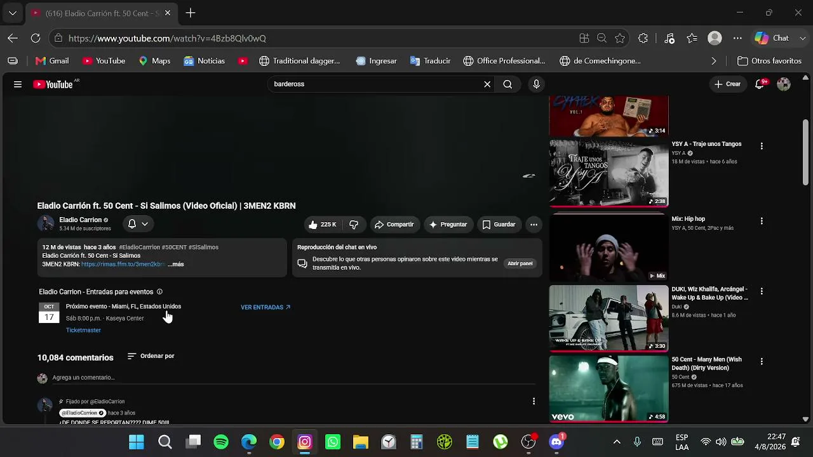
Task: Open the Office Professional bookmark
Action: pyautogui.click(x=504, y=61)
